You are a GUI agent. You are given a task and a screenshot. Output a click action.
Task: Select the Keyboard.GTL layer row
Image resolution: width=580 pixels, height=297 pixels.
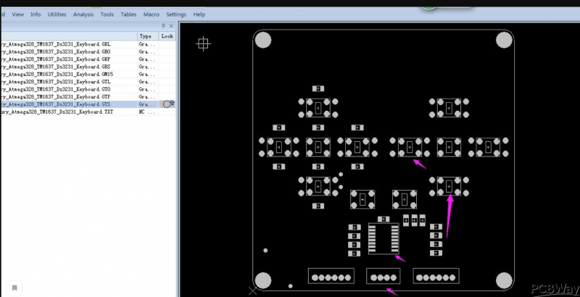tap(88, 82)
